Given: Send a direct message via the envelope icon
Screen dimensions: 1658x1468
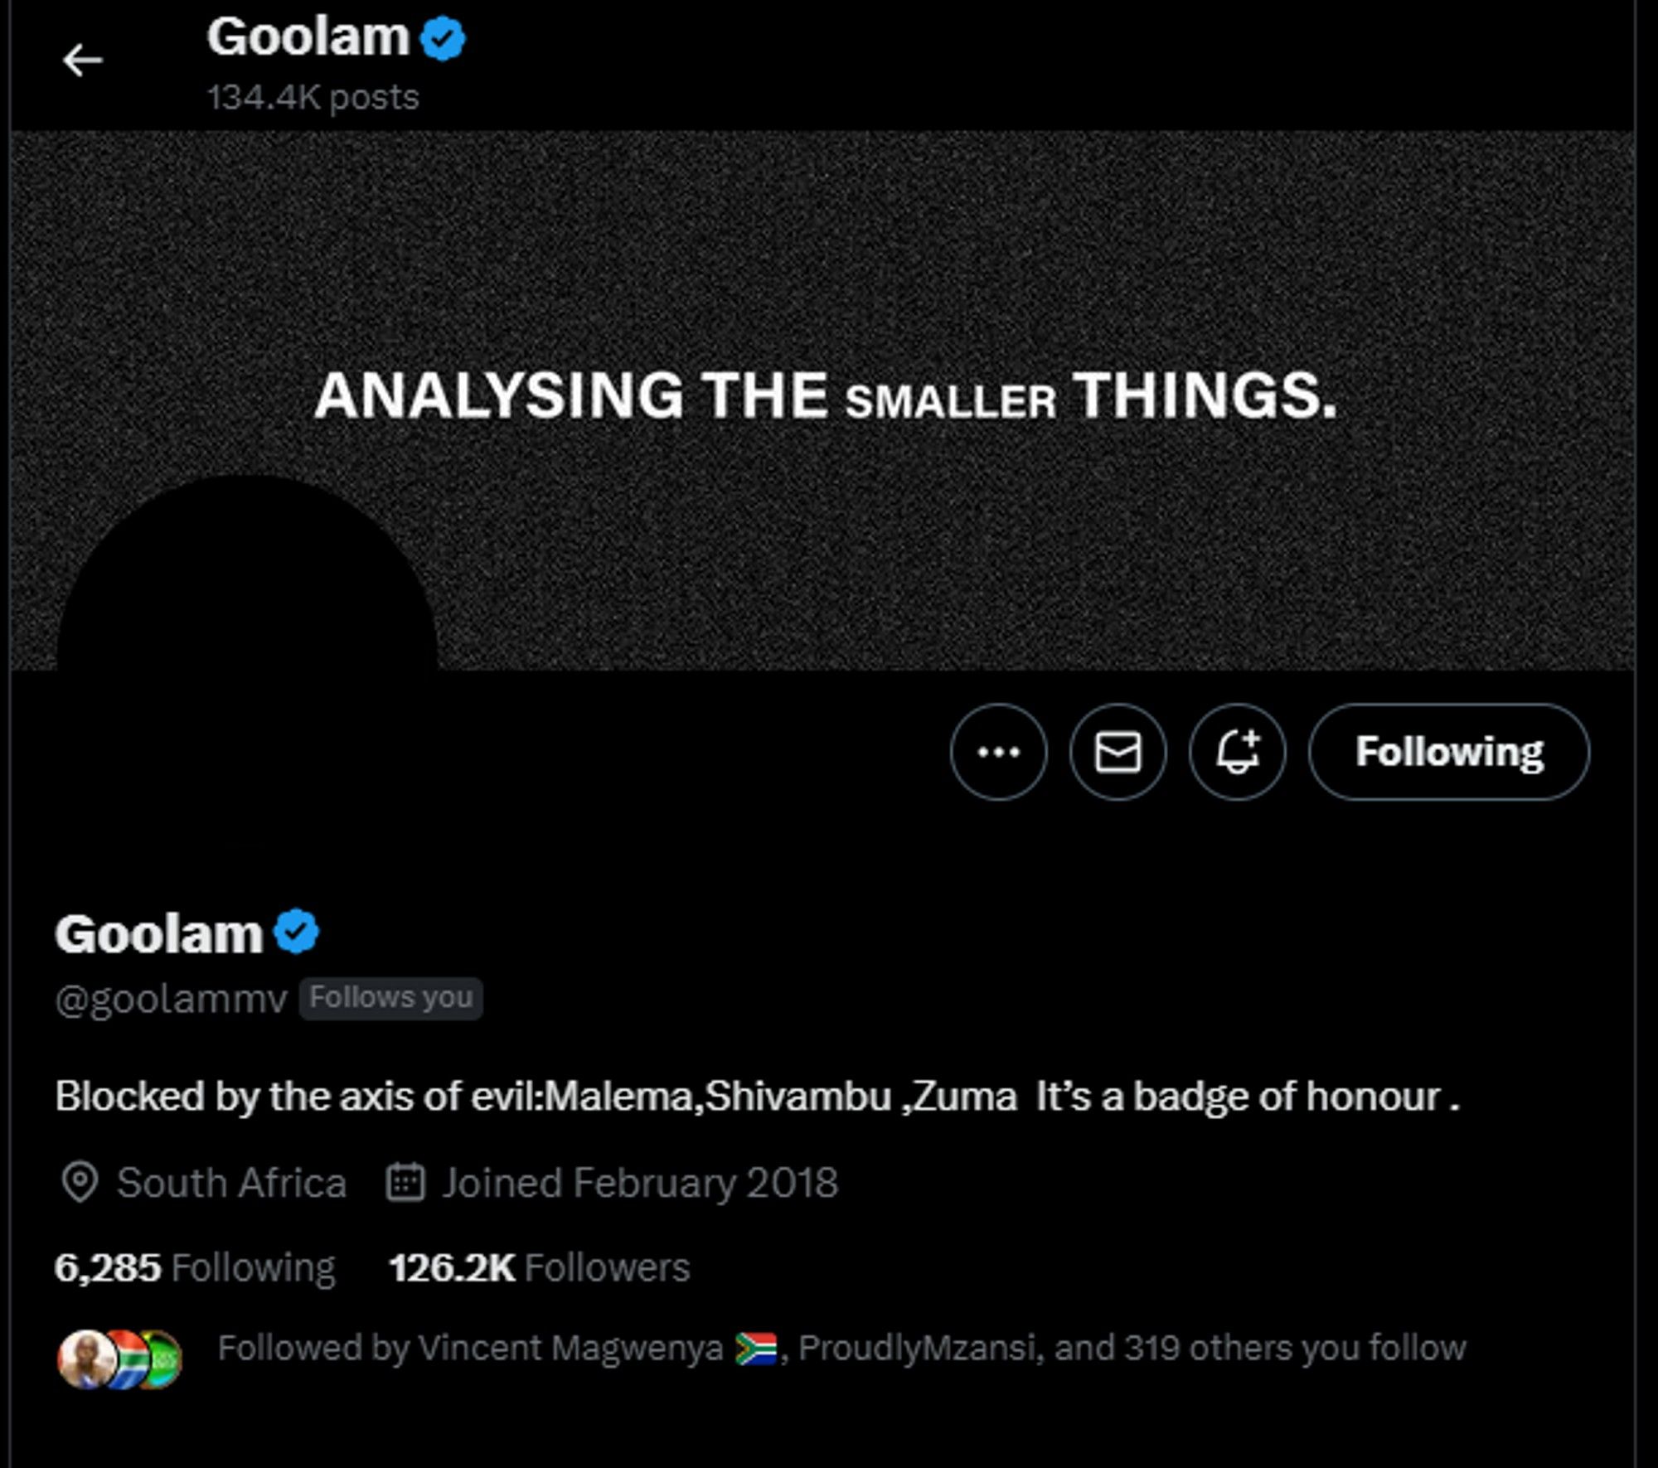Looking at the screenshot, I should click(1117, 751).
